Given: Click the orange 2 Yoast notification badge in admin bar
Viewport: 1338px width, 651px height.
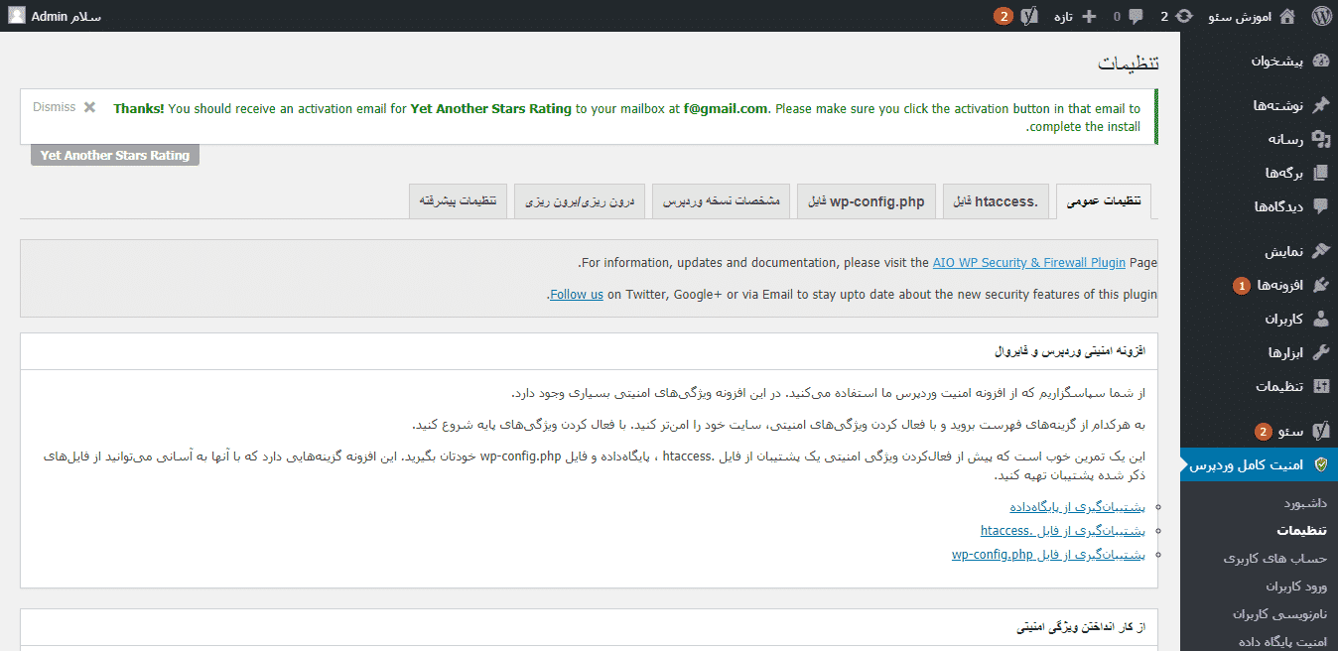Looking at the screenshot, I should tap(1004, 16).
